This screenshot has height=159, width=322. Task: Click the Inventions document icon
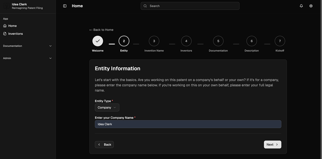click(5, 34)
